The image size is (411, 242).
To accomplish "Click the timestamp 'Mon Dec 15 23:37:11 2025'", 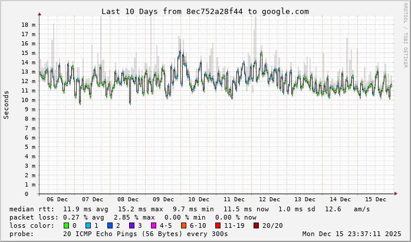I will click(351, 234).
